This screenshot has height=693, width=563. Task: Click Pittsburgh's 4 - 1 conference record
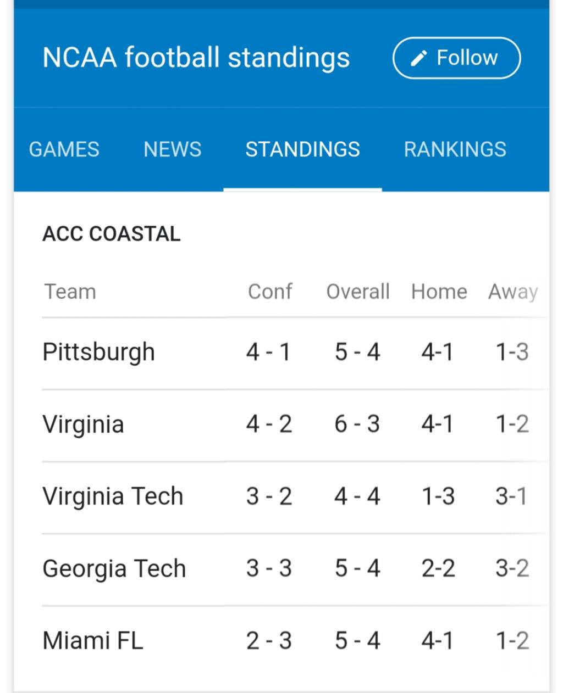(268, 352)
